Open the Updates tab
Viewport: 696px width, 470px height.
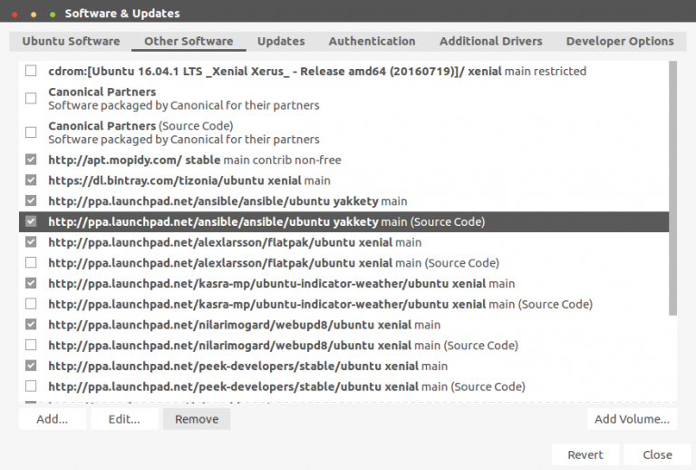(x=281, y=41)
